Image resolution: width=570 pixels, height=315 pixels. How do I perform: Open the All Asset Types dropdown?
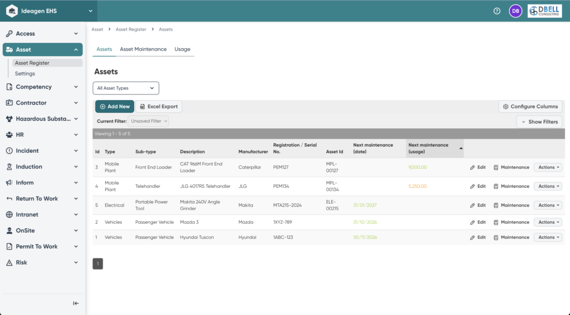(126, 88)
